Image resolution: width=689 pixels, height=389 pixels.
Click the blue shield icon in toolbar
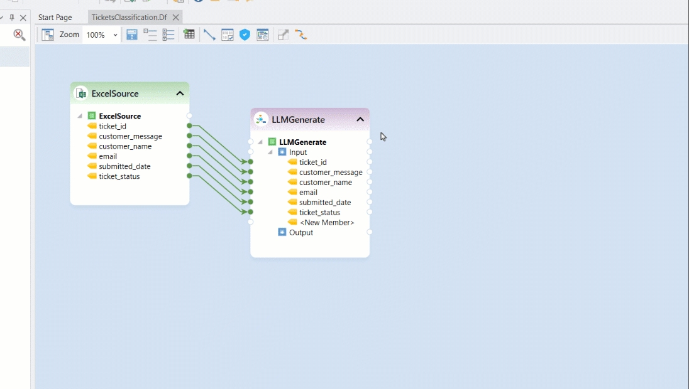[245, 35]
